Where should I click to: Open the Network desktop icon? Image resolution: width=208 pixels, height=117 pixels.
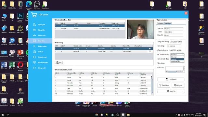[x=4, y=29]
